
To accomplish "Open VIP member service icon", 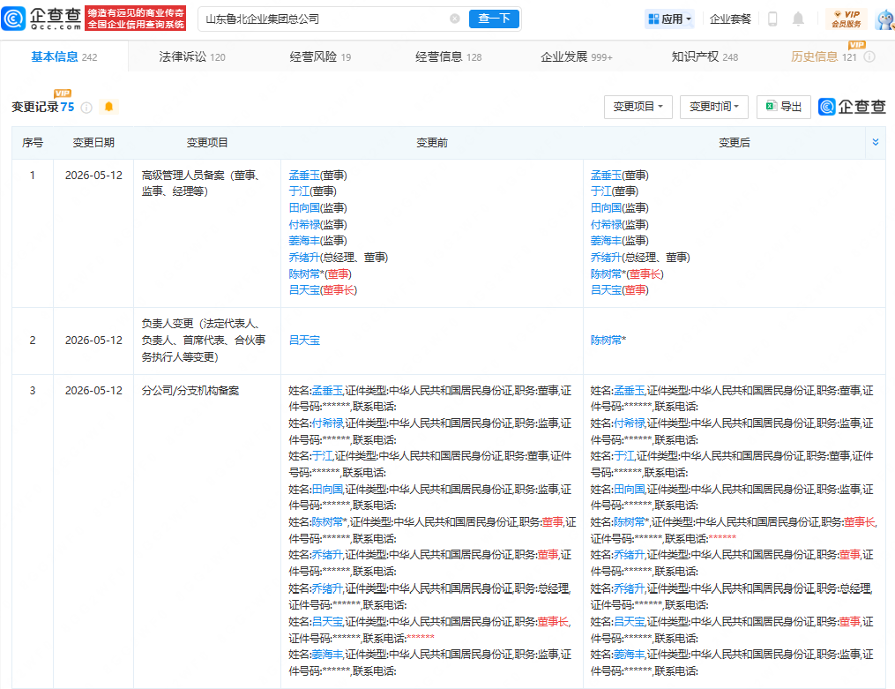I will click(846, 19).
